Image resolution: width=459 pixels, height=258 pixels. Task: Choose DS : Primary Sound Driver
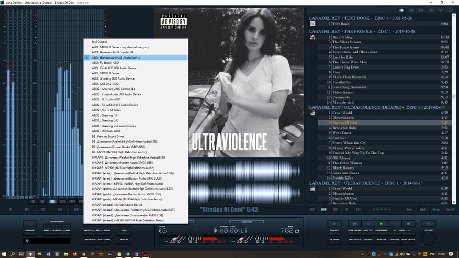[136, 136]
